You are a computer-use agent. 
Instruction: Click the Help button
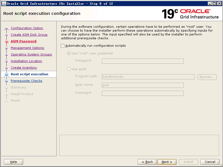coord(14,162)
